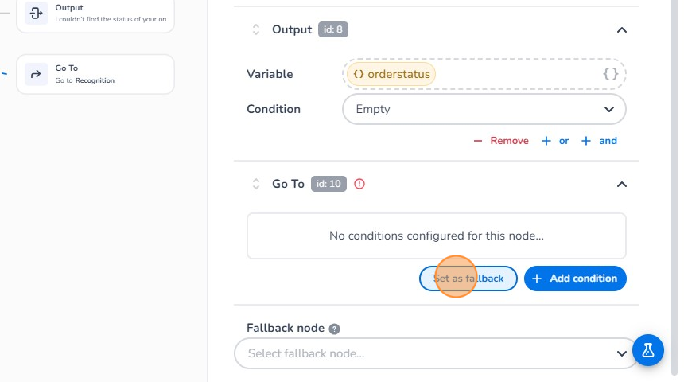Collapse the Output section

[622, 30]
